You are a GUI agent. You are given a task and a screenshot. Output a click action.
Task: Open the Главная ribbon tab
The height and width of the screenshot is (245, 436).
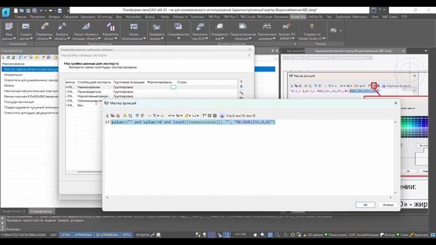tap(20, 17)
